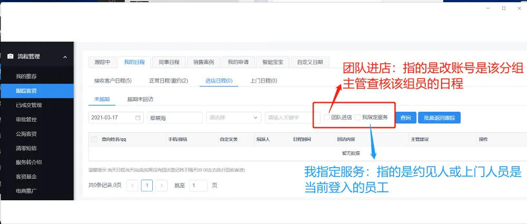This screenshot has height=224, width=527.
Task: Open the 销售案例 tab
Action: pos(203,62)
